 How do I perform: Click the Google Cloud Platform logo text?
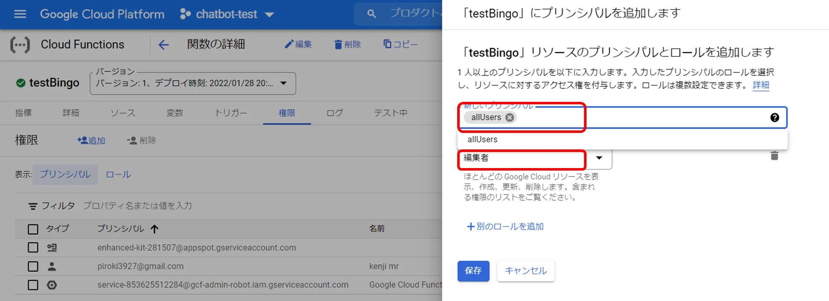pyautogui.click(x=102, y=14)
